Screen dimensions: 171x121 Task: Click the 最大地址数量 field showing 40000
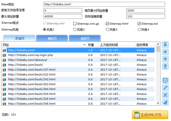[x=63, y=16]
